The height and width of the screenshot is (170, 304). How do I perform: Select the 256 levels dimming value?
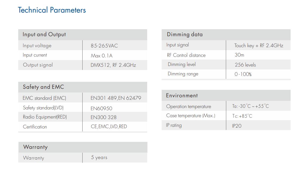[x=245, y=65]
